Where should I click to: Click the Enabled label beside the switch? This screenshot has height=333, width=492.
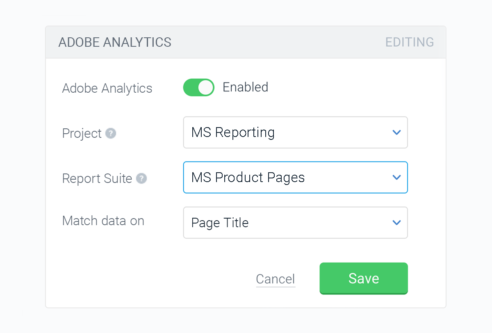(245, 87)
